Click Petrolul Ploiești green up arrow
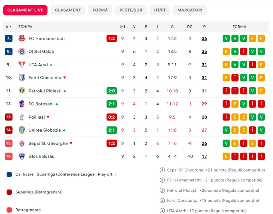Screen dimensions: 273x214 pyautogui.click(x=65, y=91)
